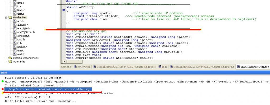The height and width of the screenshot is (105, 270).
Task: Select 'make: *** [avrweb.o] Error 1' line
Action: [27, 97]
